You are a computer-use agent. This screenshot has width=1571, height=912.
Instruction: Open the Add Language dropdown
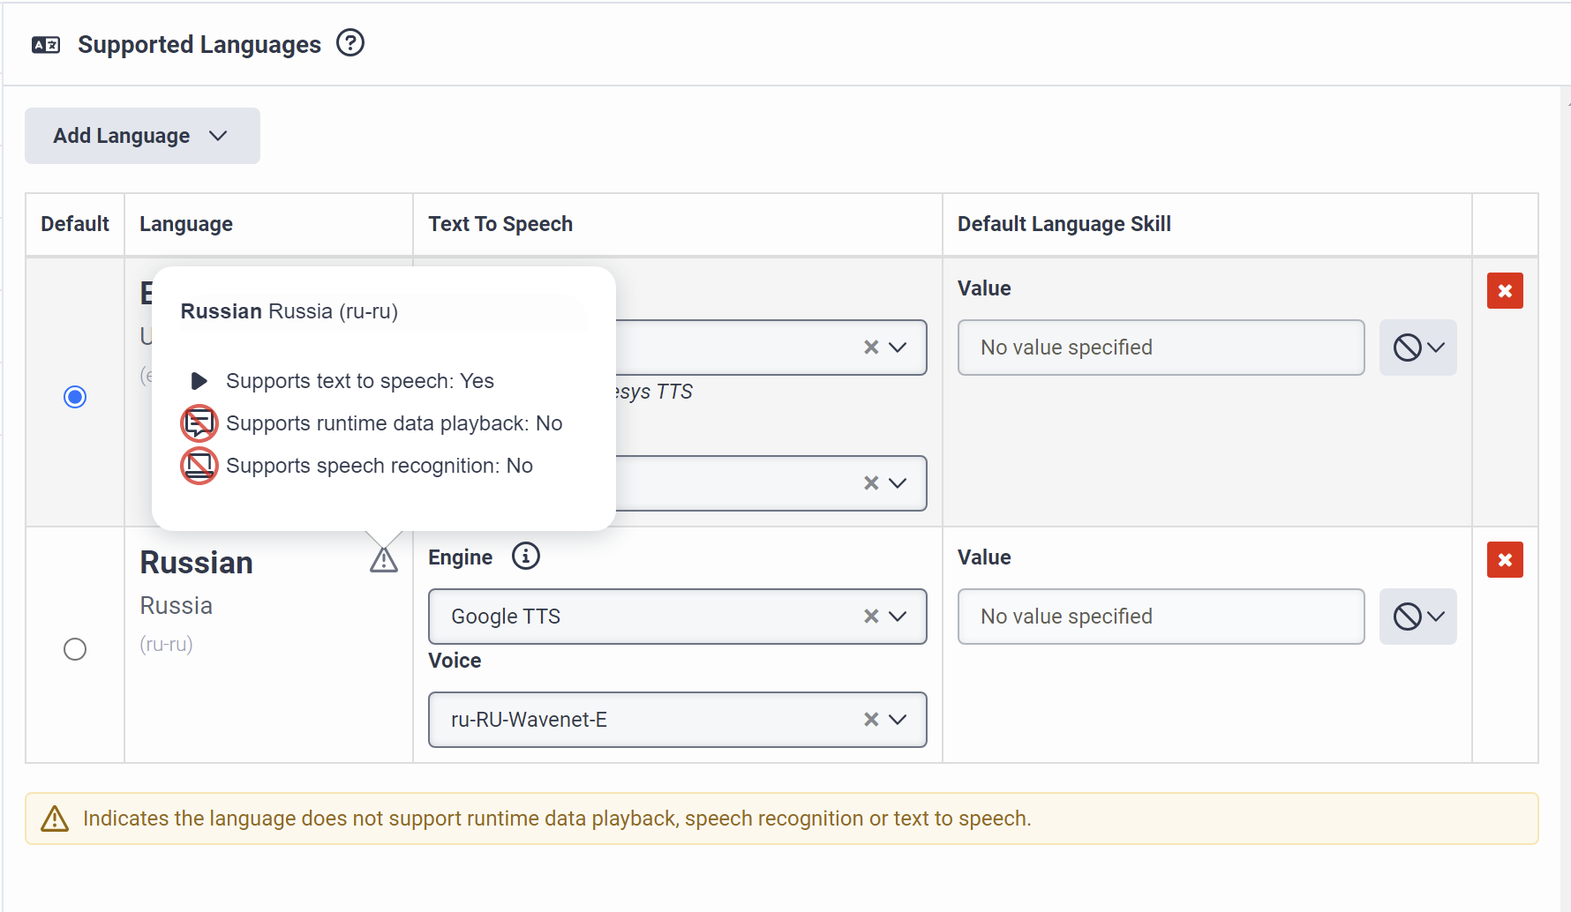tap(142, 136)
